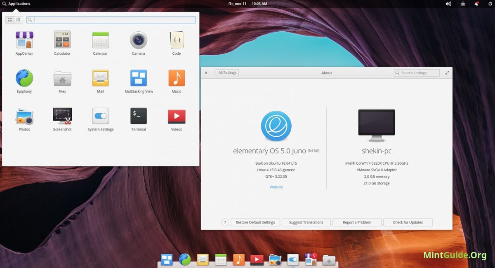Click the 'VMware SVGA II Adapter' text
Image resolution: width=495 pixels, height=268 pixels.
click(x=377, y=170)
